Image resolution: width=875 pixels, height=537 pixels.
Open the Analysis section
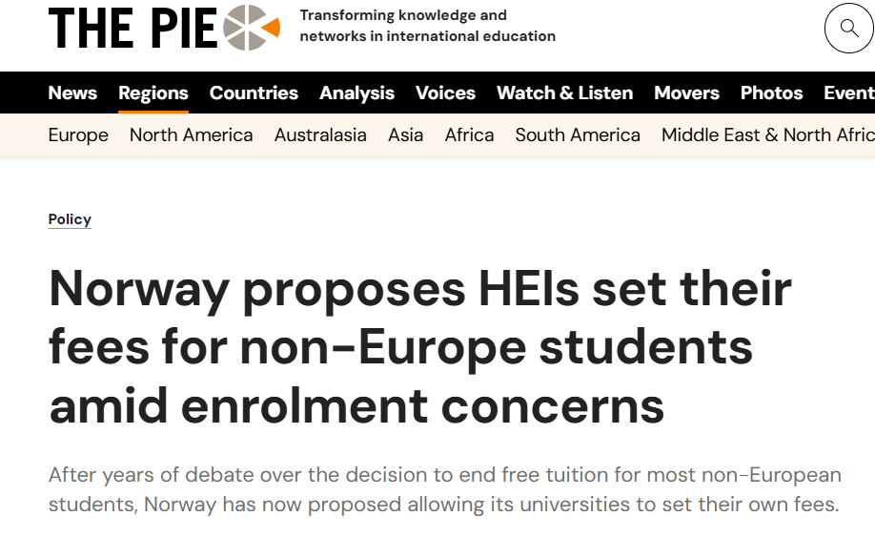356,93
